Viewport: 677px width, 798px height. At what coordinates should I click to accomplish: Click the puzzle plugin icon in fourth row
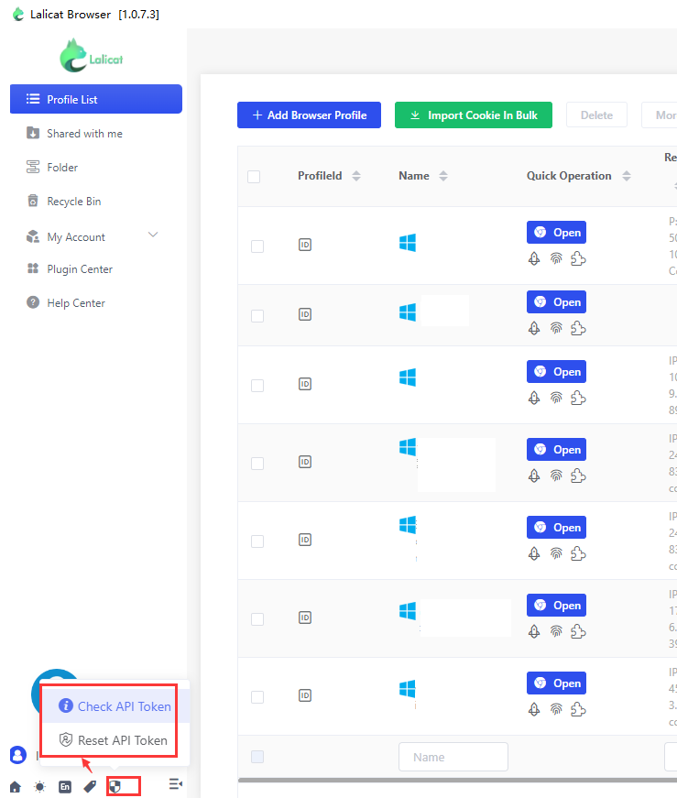click(578, 476)
